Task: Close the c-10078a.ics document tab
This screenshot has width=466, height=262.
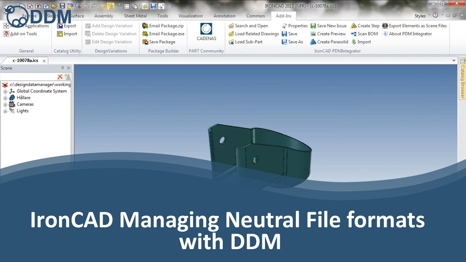Action: (x=44, y=61)
